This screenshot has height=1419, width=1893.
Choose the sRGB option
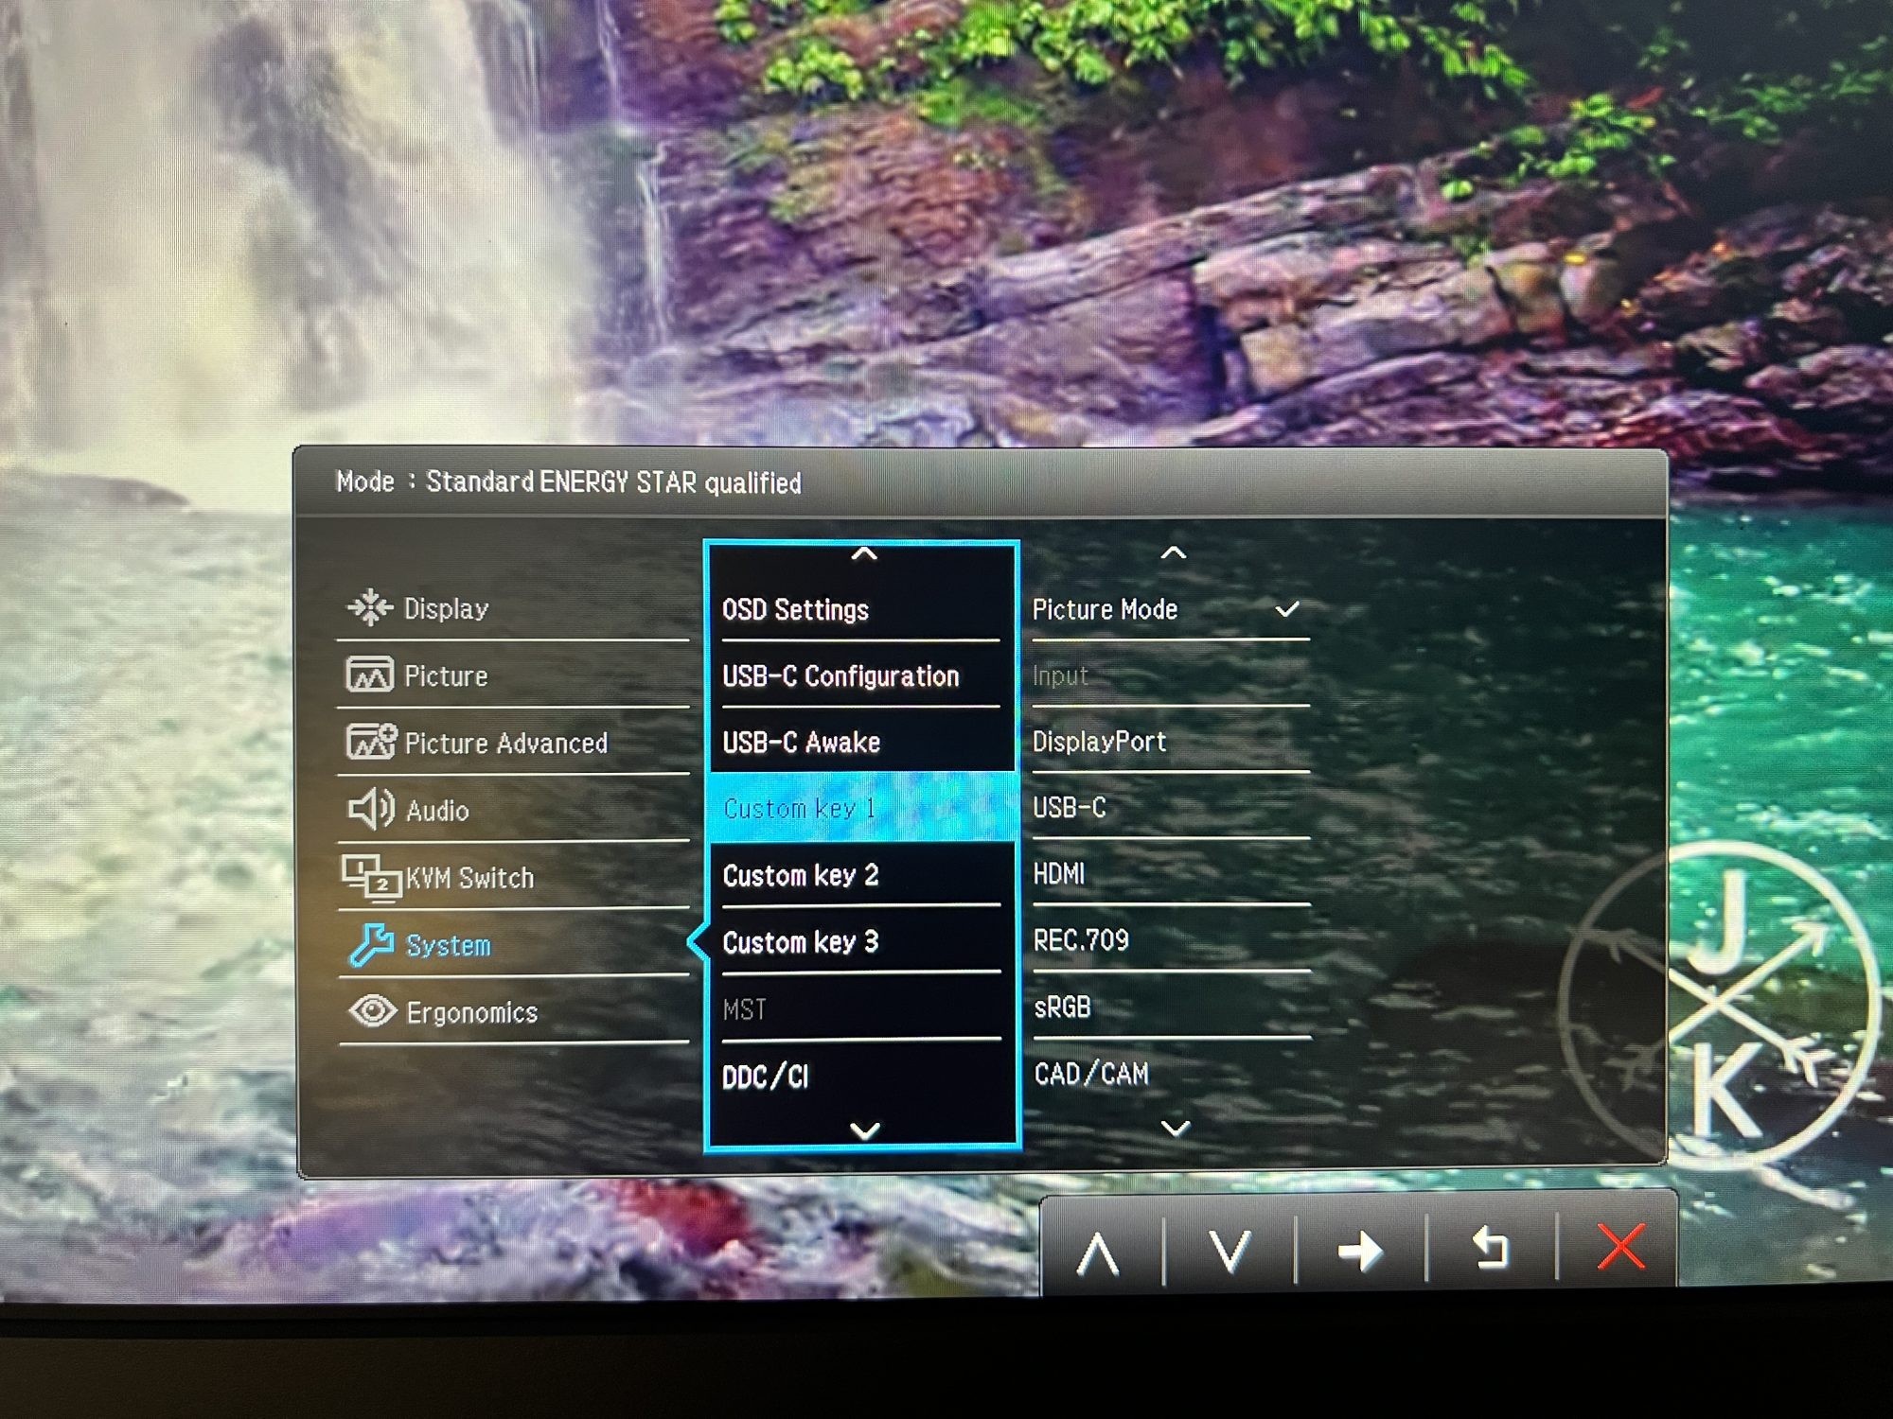(1062, 1007)
